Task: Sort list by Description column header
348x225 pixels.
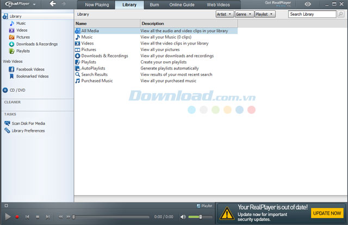Action: 189,23
